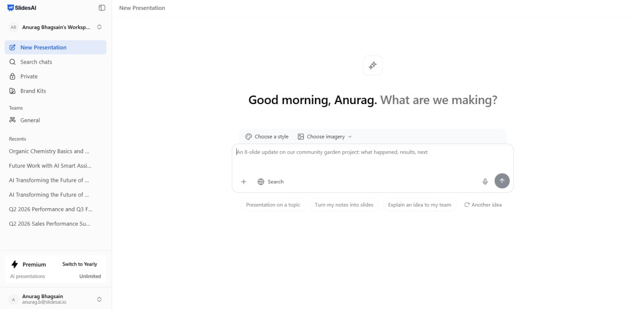Viewport: 632px width, 309px height.
Task: Click the plus attachment icon
Action: (244, 182)
